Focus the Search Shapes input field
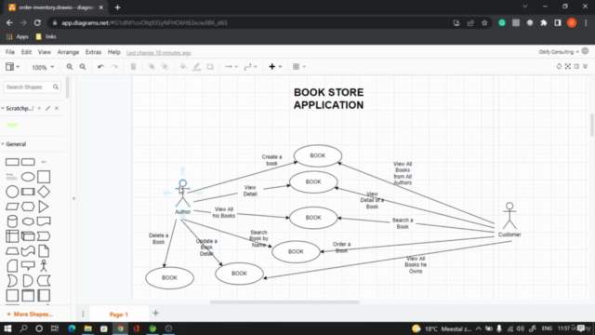 click(32, 87)
